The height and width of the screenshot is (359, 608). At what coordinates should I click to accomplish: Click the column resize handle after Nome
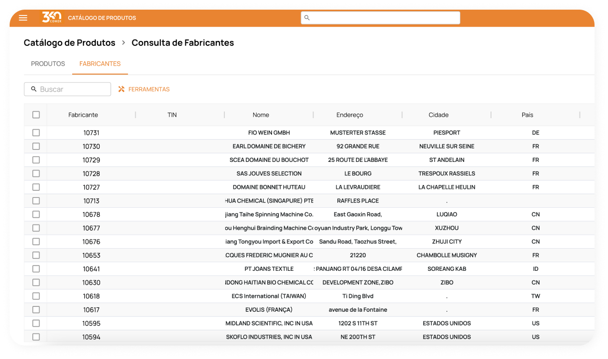pyautogui.click(x=313, y=115)
